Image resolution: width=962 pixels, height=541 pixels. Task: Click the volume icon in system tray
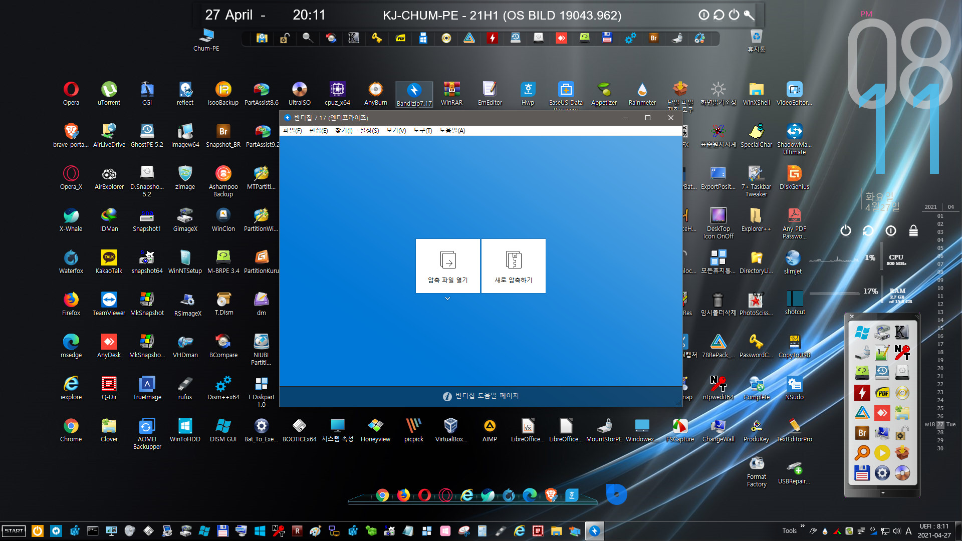[897, 531]
